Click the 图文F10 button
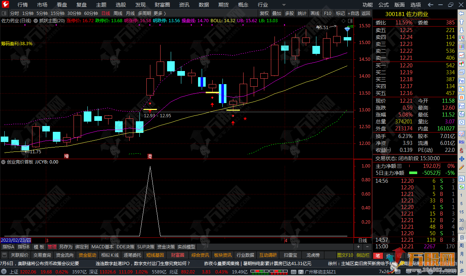Viewport: 466px width, 276px height. 345,255
